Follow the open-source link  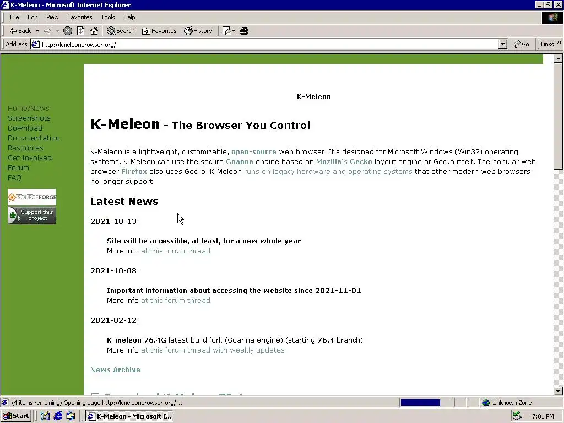click(x=253, y=152)
